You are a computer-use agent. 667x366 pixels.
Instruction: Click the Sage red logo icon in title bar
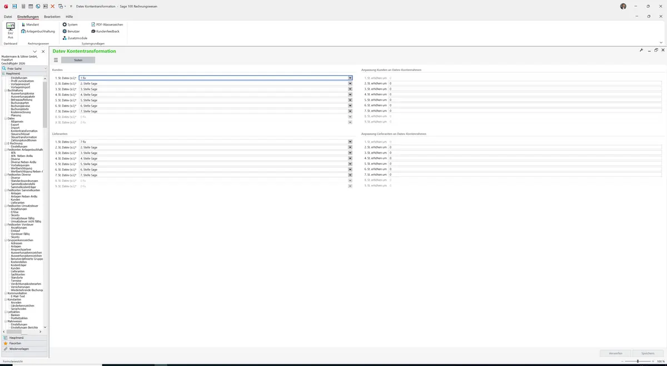[6, 6]
